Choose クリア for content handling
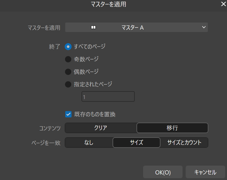 [x=101, y=128]
